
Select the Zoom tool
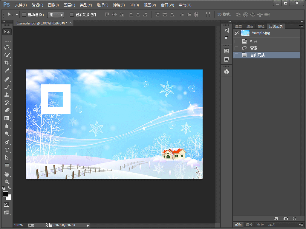point(7,182)
